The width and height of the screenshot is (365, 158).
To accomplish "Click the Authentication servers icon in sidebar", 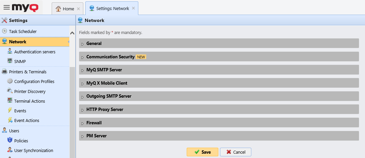I will click(10, 52).
